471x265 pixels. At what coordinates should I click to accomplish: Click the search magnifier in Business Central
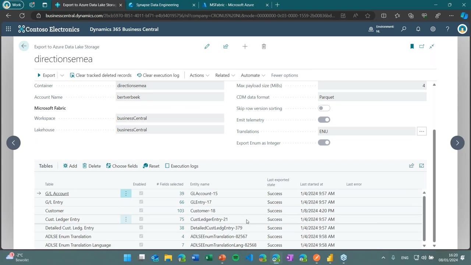tap(404, 29)
